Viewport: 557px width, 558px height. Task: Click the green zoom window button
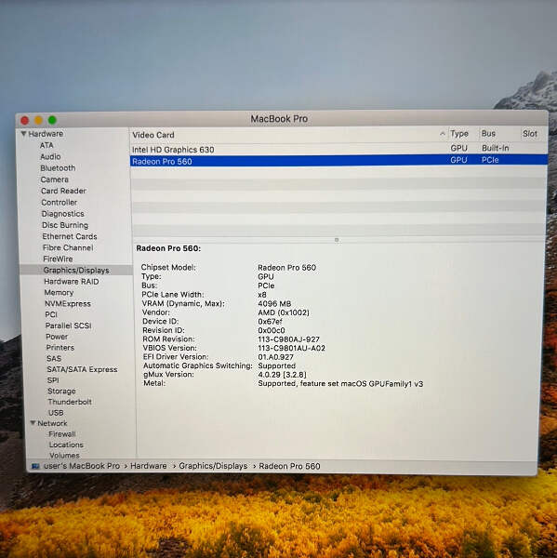click(52, 120)
